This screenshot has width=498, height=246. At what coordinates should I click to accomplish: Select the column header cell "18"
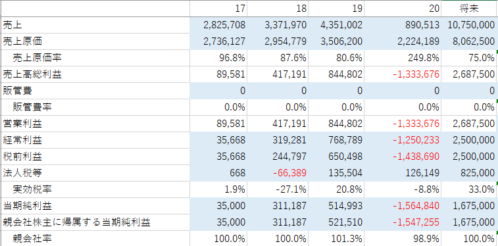click(277, 9)
